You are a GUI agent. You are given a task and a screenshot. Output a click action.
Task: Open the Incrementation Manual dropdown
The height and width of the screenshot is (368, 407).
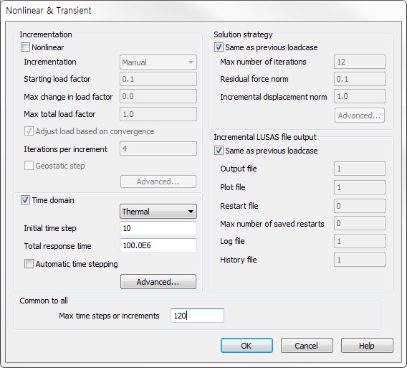[x=158, y=62]
